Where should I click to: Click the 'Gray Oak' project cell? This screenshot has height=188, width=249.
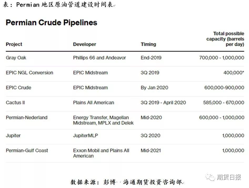tap(16, 58)
